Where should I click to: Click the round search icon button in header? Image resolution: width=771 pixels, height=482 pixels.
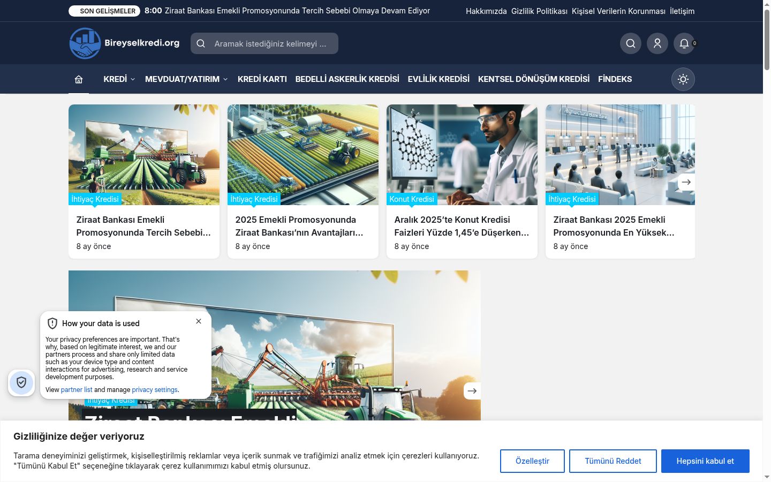coord(631,43)
